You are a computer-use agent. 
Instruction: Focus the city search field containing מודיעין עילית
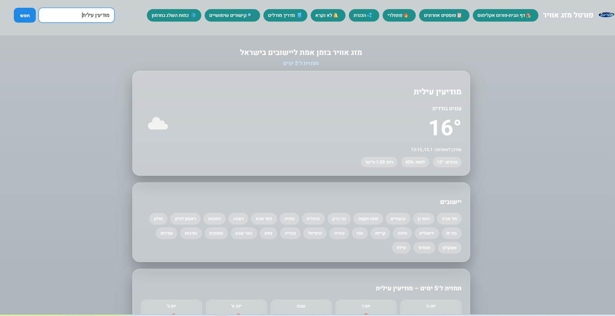(76, 15)
